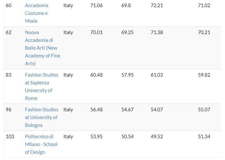Open Fashion Studies at University of Bologna link

[42, 117]
